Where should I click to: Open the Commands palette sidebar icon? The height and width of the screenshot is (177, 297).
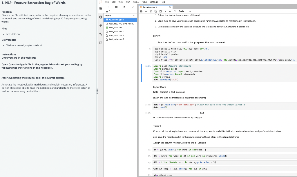(x=101, y=25)
